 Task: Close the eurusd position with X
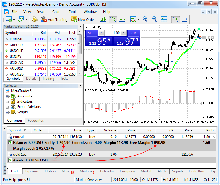(214, 136)
